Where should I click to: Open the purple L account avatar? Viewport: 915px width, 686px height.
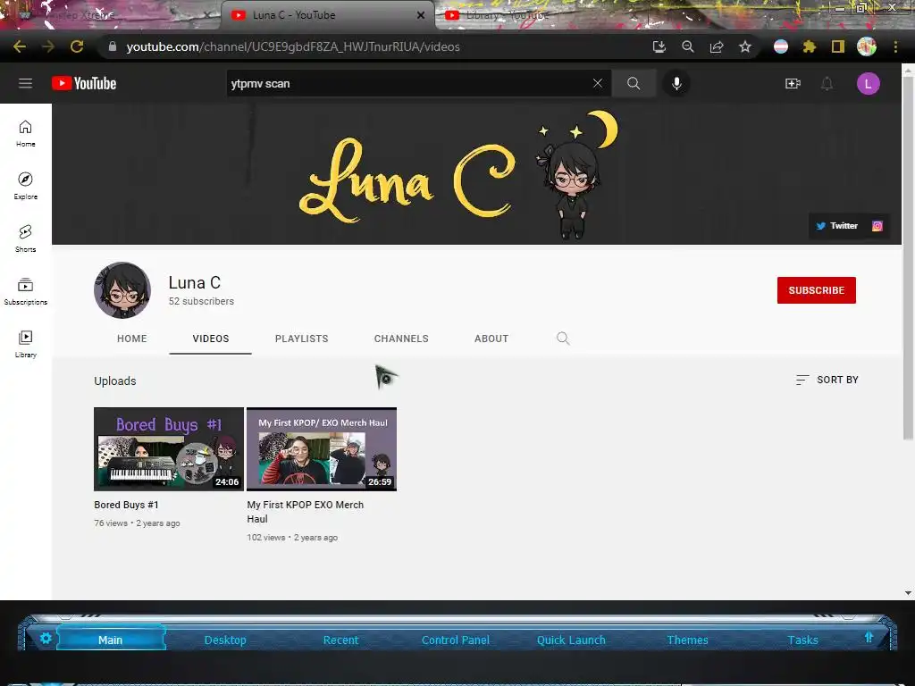click(868, 83)
